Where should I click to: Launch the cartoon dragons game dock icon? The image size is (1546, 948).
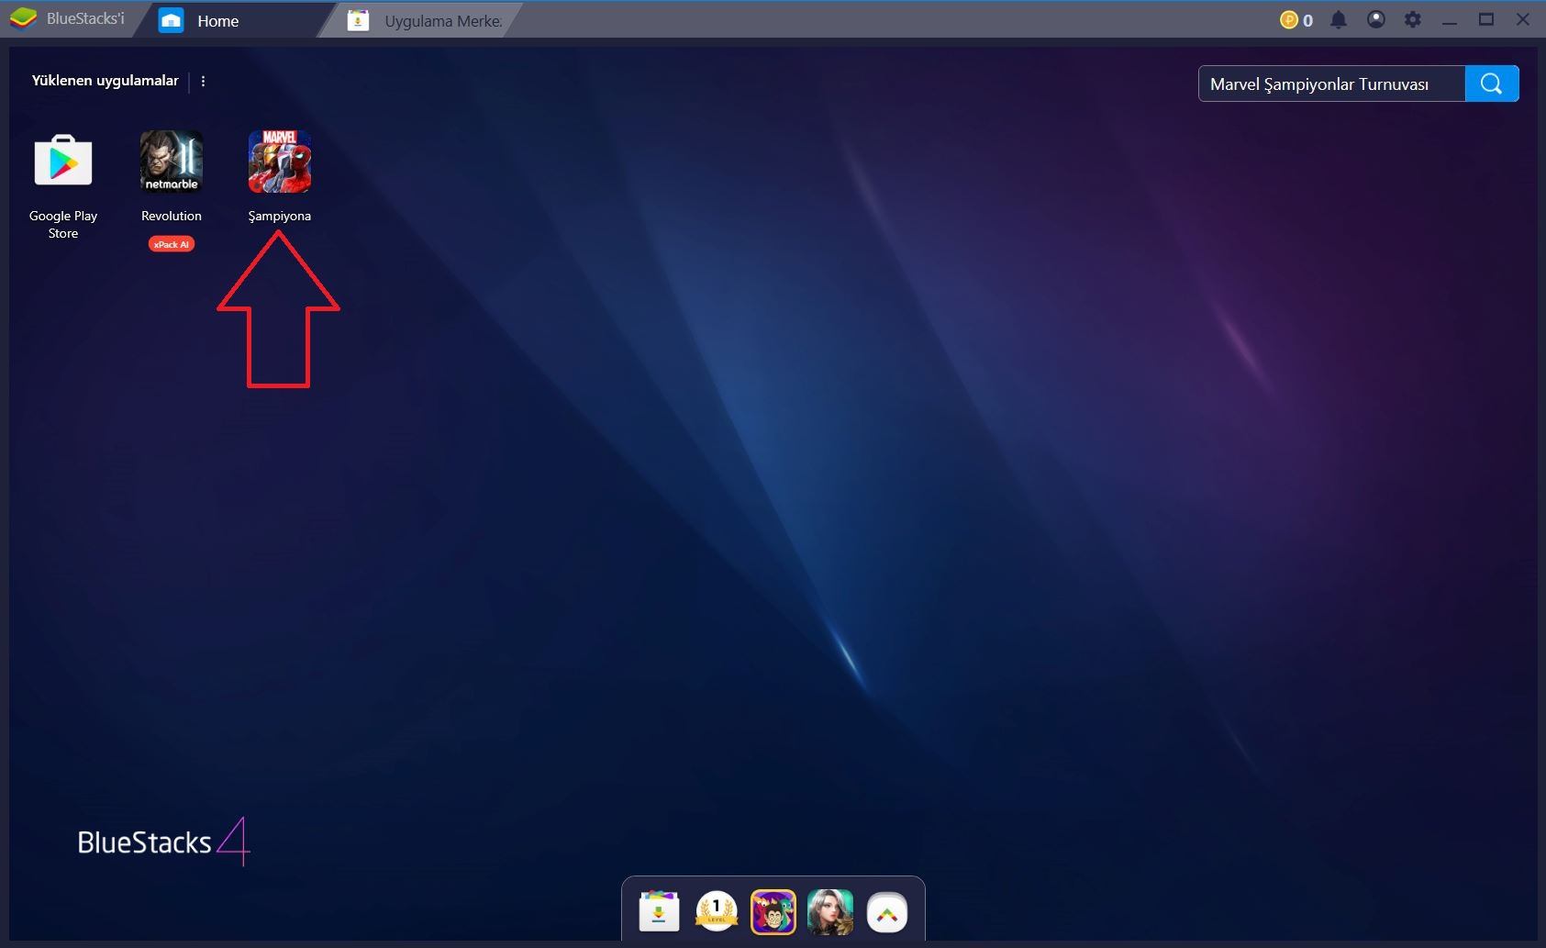pyautogui.click(x=773, y=912)
